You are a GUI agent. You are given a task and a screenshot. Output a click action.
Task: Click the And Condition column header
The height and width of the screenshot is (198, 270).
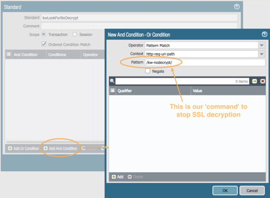point(29,55)
